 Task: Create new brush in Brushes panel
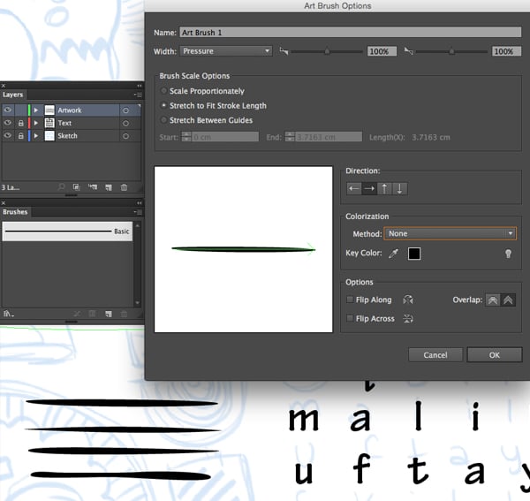[x=109, y=314]
